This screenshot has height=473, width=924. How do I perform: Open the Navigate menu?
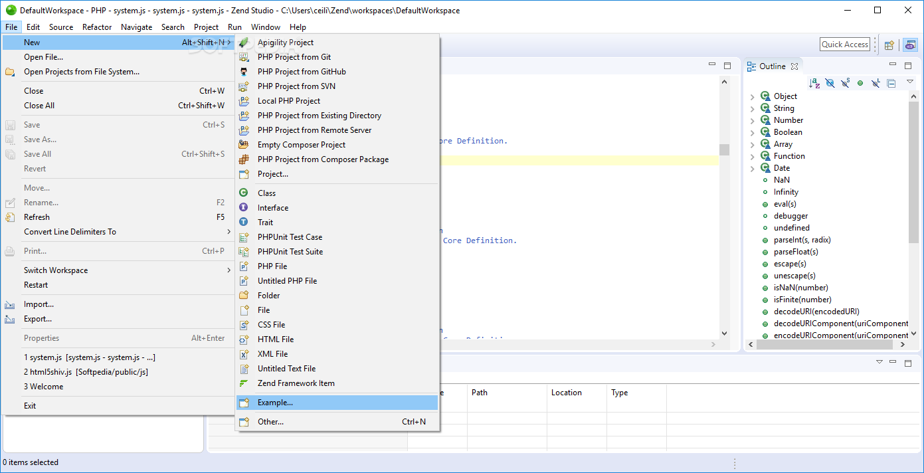tap(136, 27)
